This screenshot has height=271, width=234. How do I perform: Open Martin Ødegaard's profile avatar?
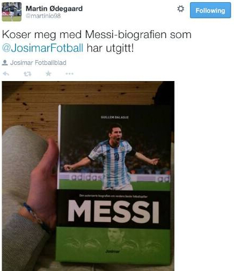point(12,12)
